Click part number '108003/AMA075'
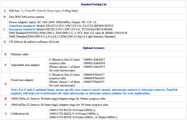This screenshot has height=121, width=187. 94,67
